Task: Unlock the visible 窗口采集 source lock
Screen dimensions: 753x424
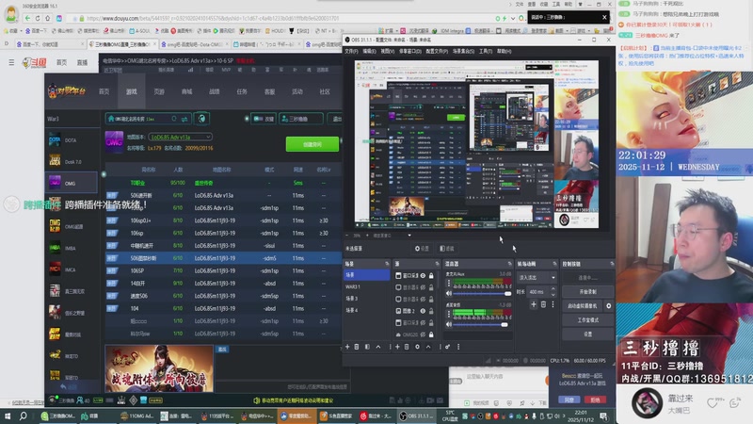Action: tap(431, 276)
